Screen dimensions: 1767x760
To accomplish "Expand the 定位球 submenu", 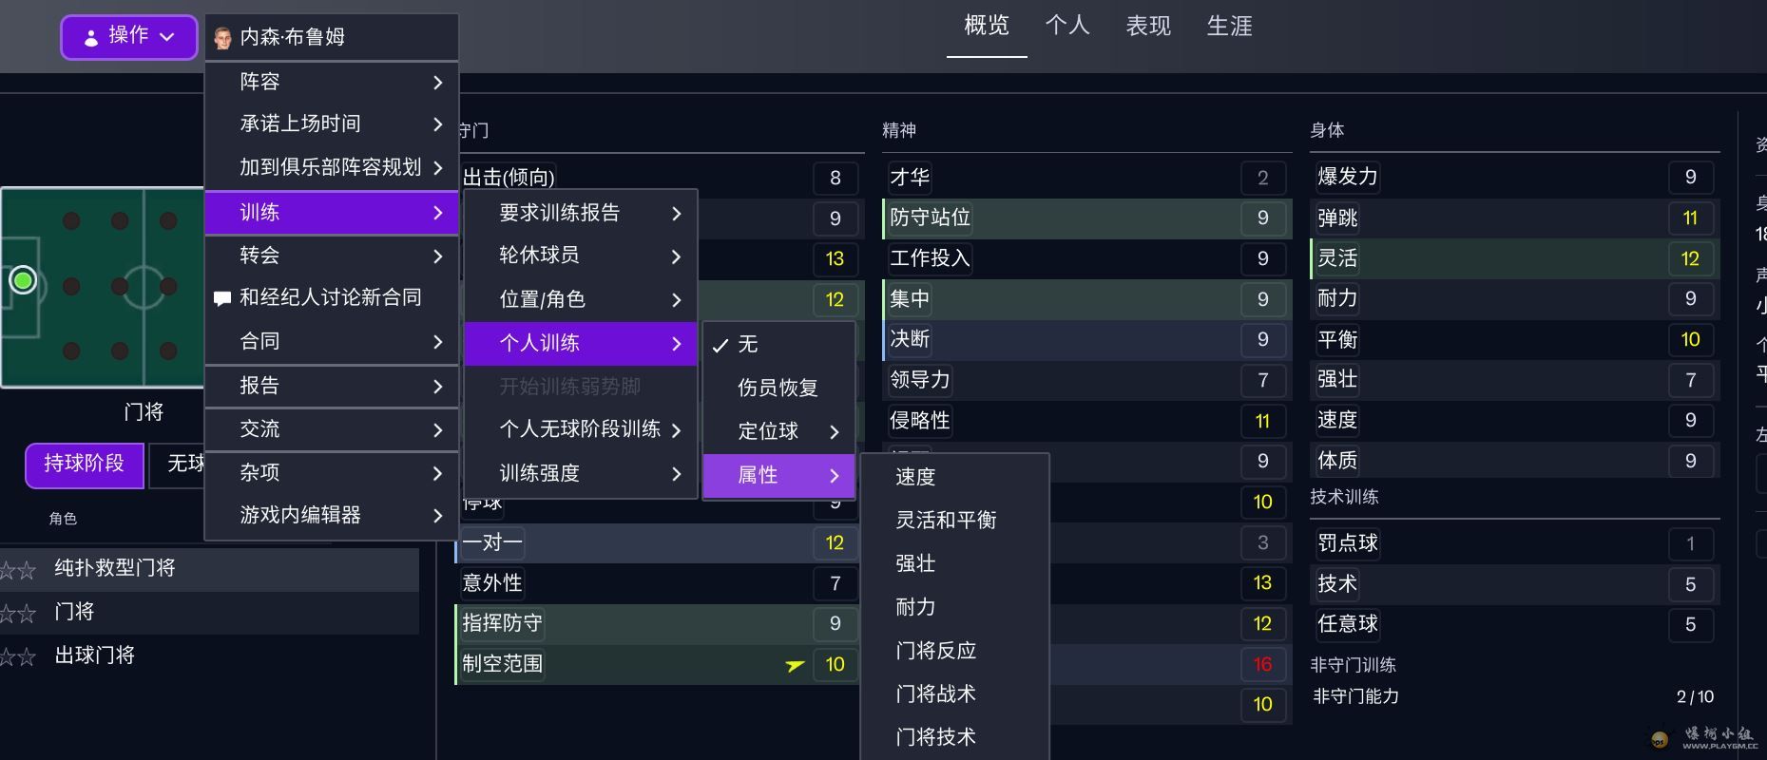I will pyautogui.click(x=778, y=431).
